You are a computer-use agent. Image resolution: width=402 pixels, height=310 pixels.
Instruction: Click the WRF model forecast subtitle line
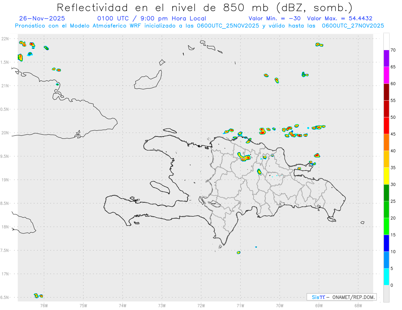click(x=199, y=26)
